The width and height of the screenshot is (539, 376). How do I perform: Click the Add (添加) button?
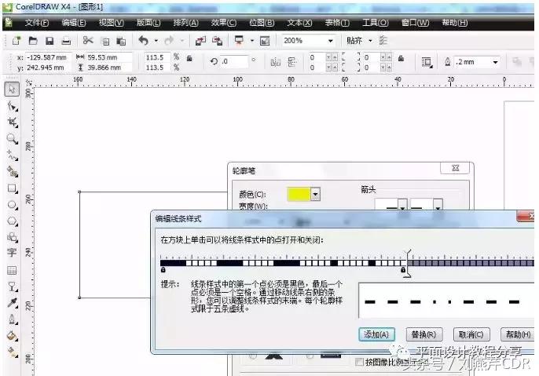[376, 334]
